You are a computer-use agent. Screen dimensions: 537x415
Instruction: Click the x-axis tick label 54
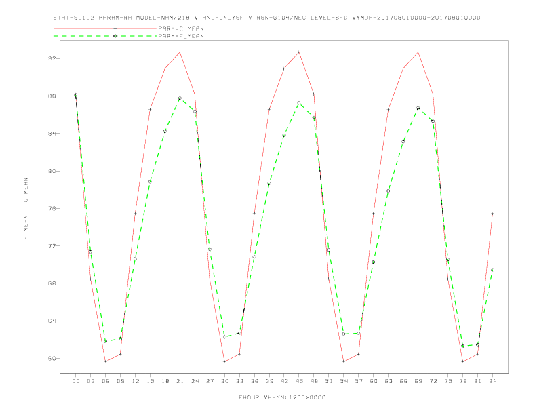coord(344,381)
